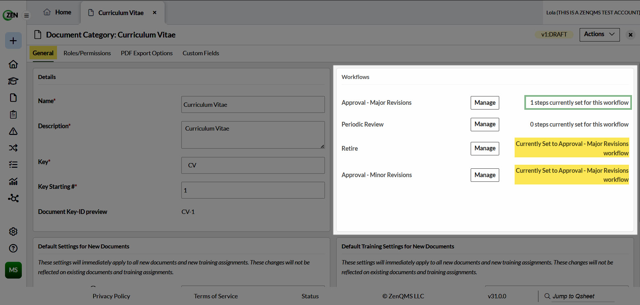Viewport: 640px width, 305px height.
Task: Click the plus create-new icon in sidebar
Action: 13,41
